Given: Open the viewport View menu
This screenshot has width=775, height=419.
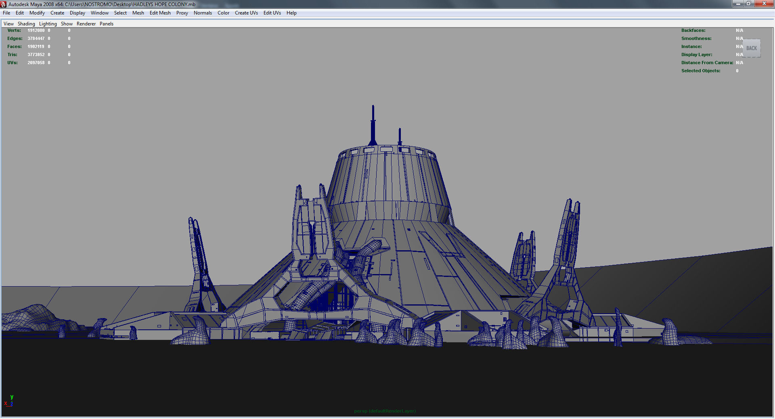Looking at the screenshot, I should (x=8, y=24).
